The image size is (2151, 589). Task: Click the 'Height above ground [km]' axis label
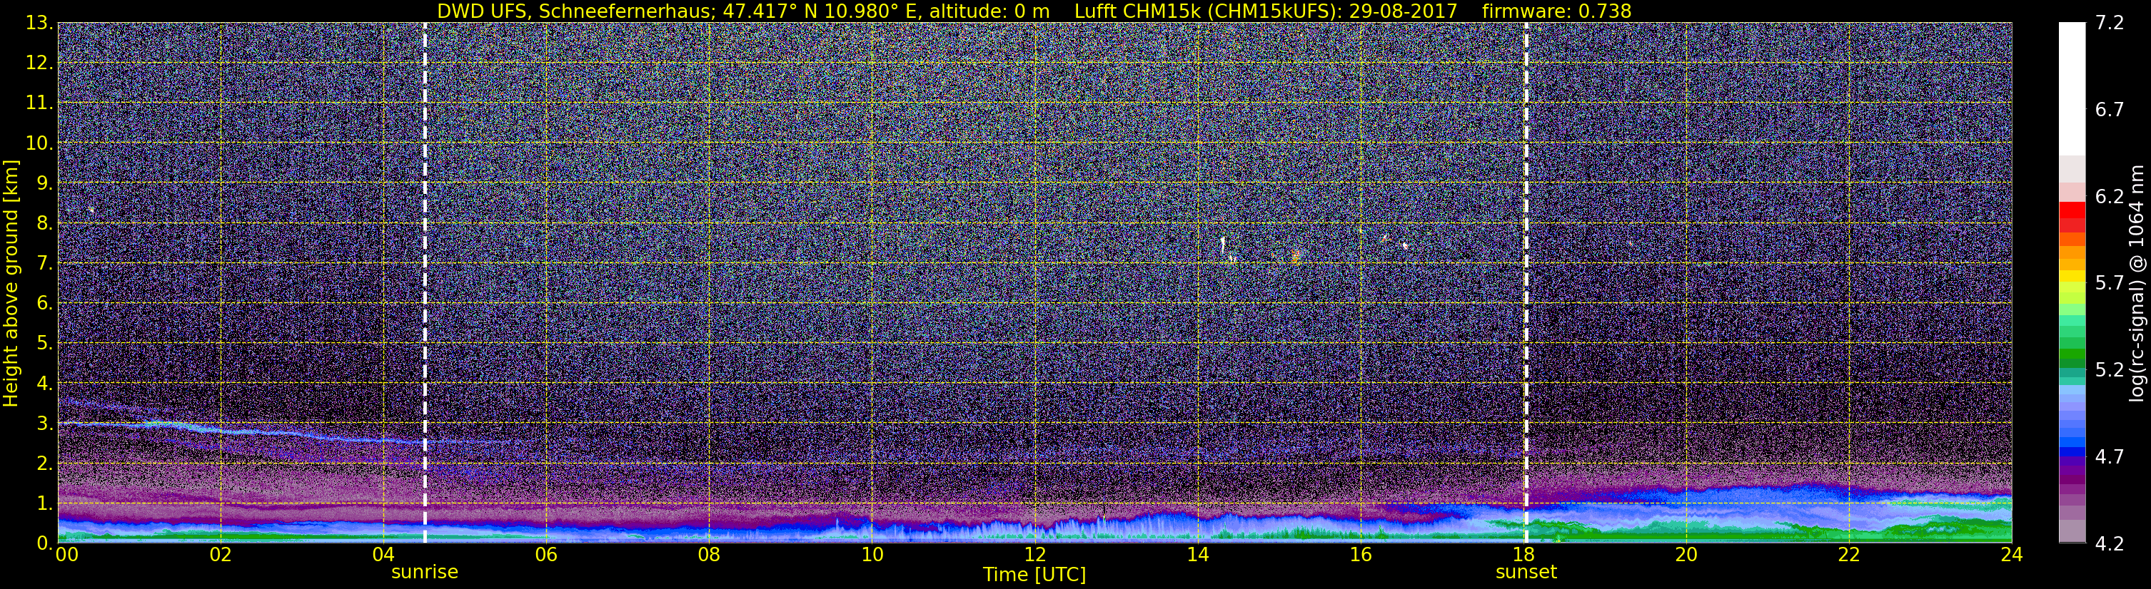pos(11,284)
